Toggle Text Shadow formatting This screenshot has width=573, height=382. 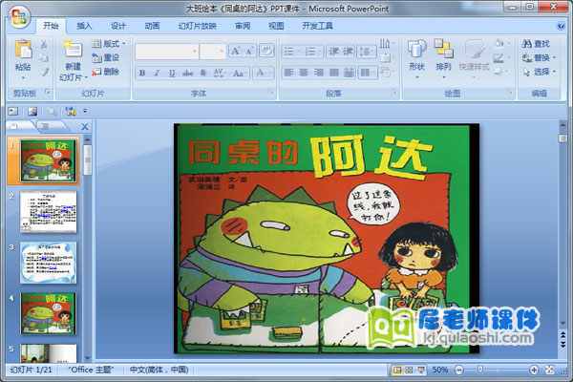[203, 73]
